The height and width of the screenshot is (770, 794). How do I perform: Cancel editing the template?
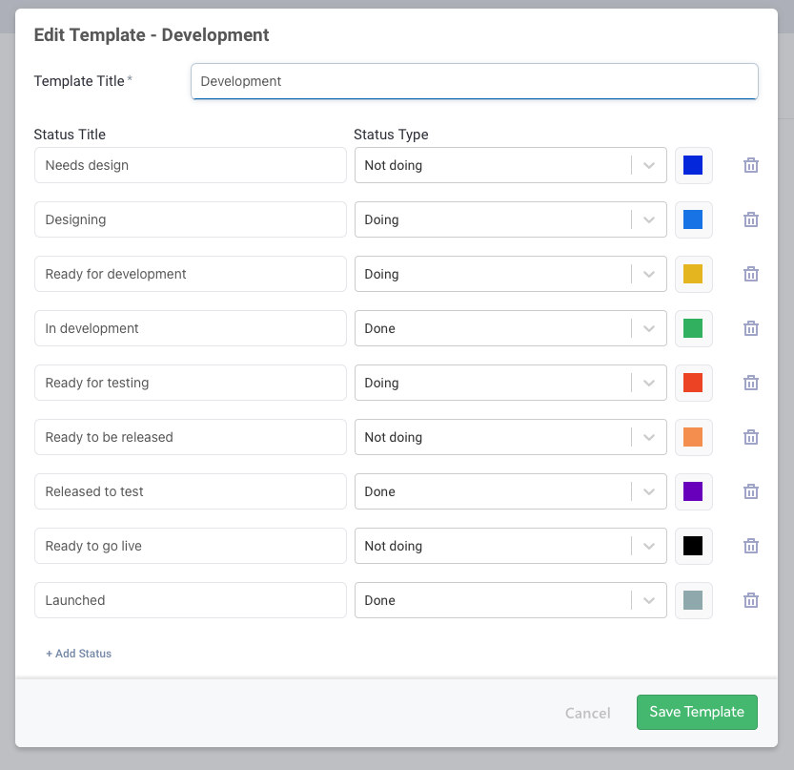coord(587,713)
